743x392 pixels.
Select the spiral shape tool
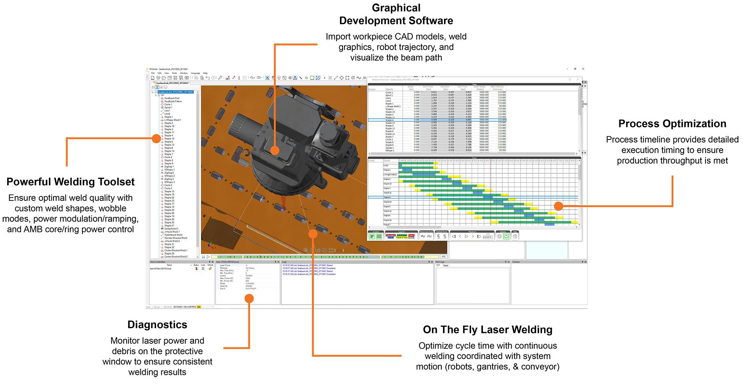[353, 78]
